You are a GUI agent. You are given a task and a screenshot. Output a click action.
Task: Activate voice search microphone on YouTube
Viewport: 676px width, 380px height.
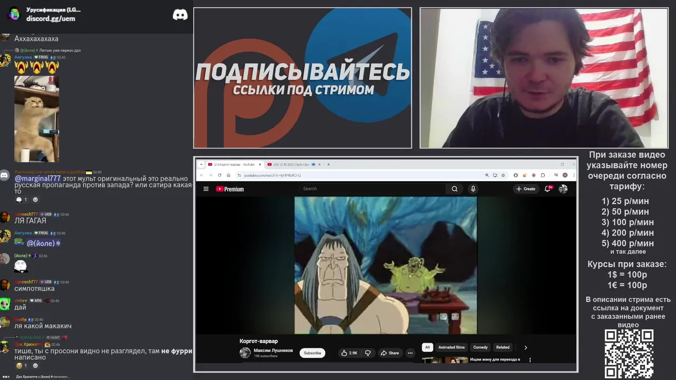coord(473,189)
